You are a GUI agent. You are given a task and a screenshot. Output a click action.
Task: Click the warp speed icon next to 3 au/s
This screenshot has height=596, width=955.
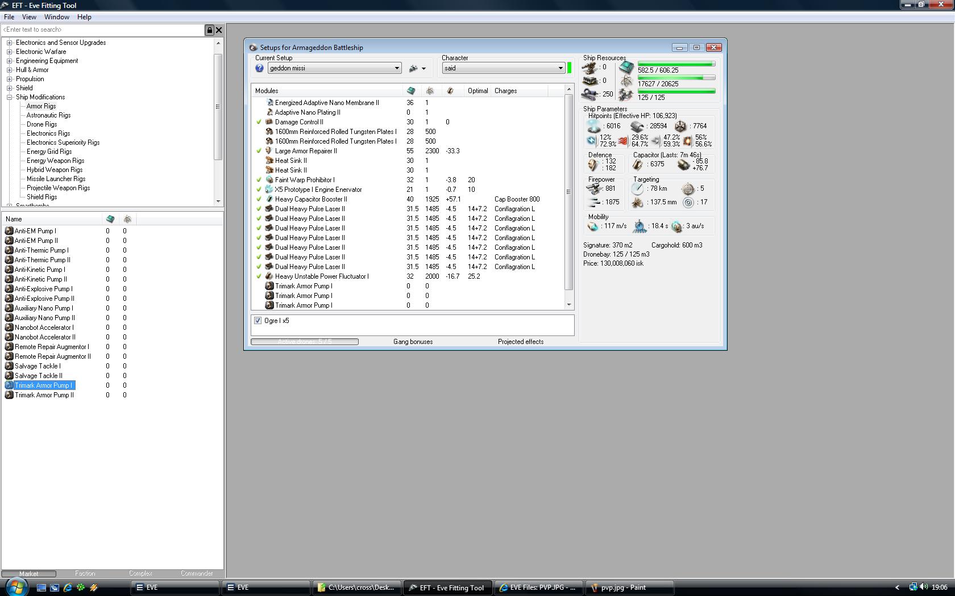676,226
